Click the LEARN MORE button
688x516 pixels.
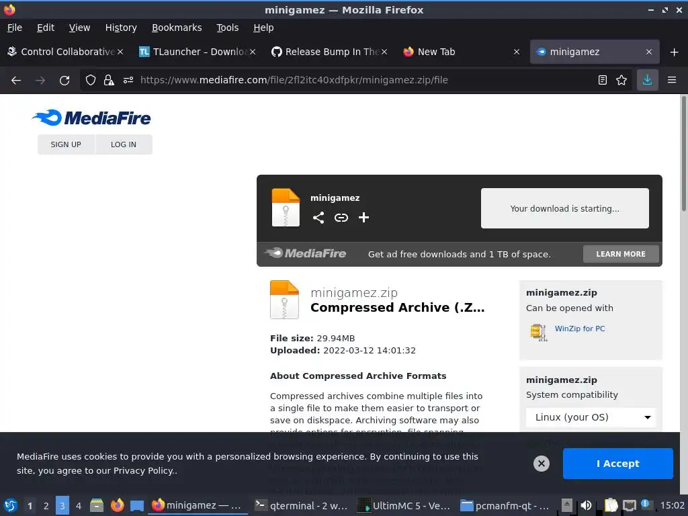[x=620, y=254]
